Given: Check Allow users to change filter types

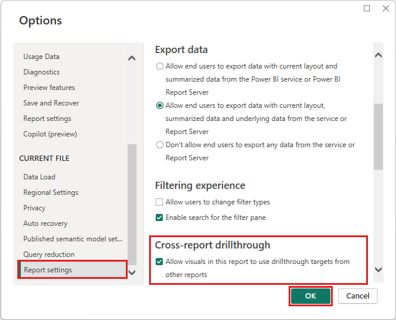Looking at the screenshot, I should pyautogui.click(x=159, y=202).
